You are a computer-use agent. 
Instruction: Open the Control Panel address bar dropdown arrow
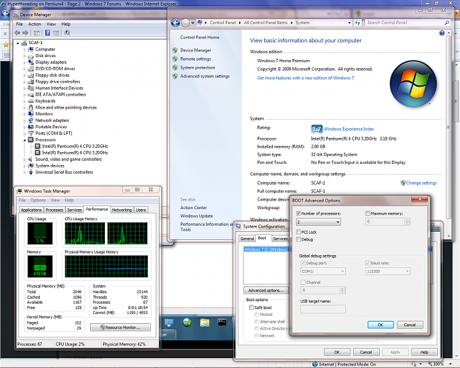click(x=349, y=23)
